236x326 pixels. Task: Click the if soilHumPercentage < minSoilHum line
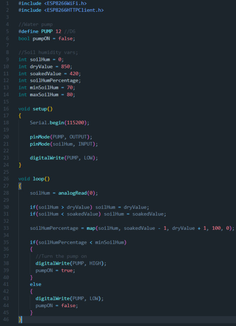pos(78,242)
